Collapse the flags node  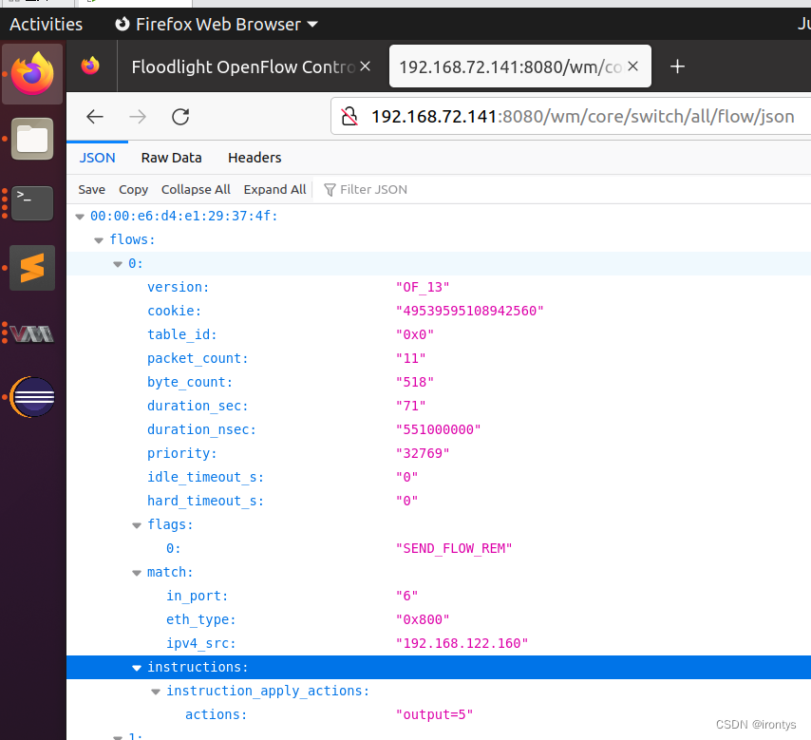pos(137,525)
